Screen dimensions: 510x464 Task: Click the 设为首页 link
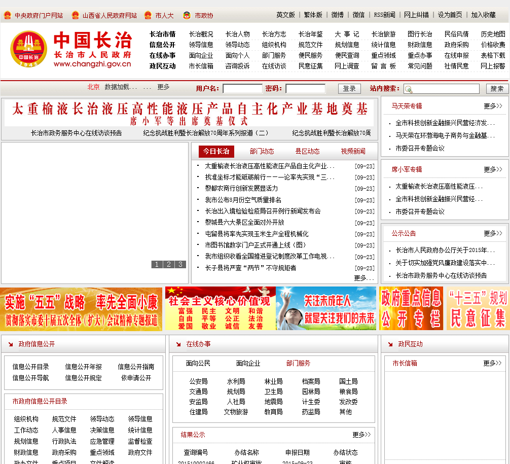(x=450, y=15)
